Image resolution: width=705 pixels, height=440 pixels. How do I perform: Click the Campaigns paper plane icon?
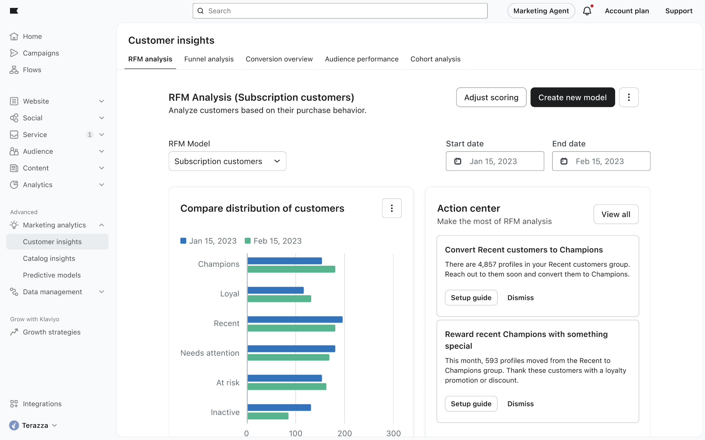click(14, 53)
